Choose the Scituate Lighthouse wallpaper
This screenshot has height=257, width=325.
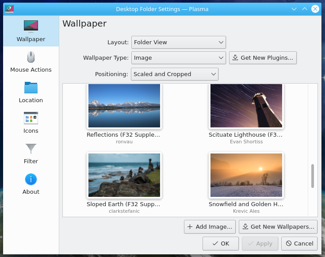pos(246,106)
